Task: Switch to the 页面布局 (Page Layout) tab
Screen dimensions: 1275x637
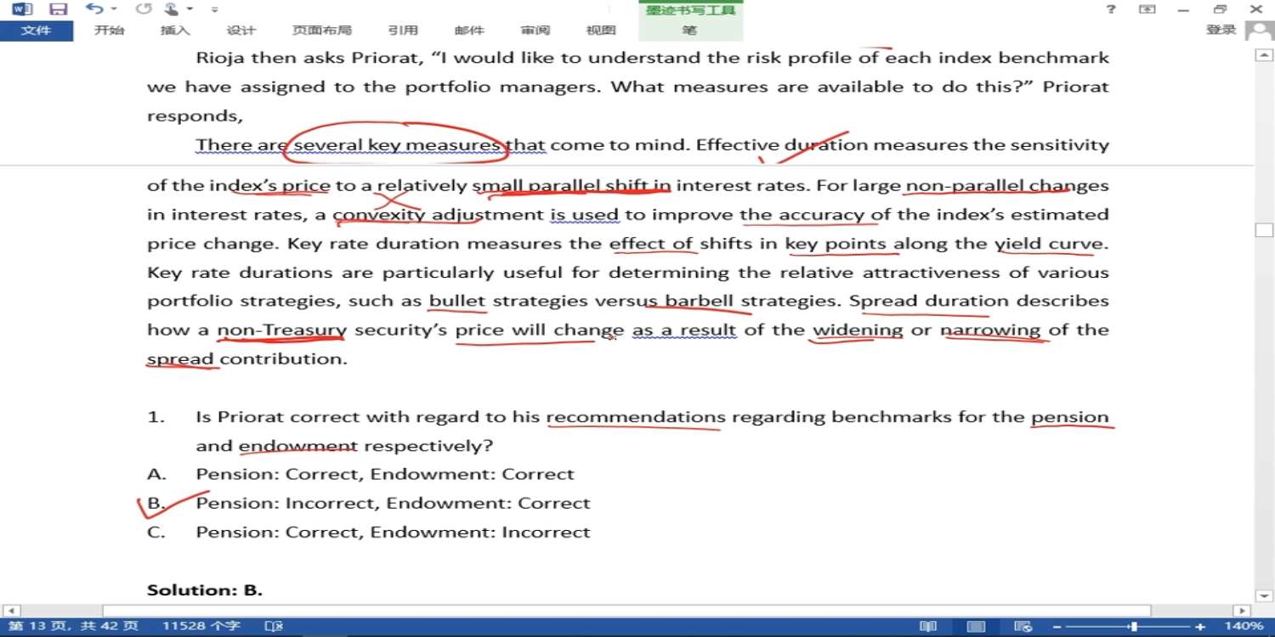Action: tap(321, 31)
